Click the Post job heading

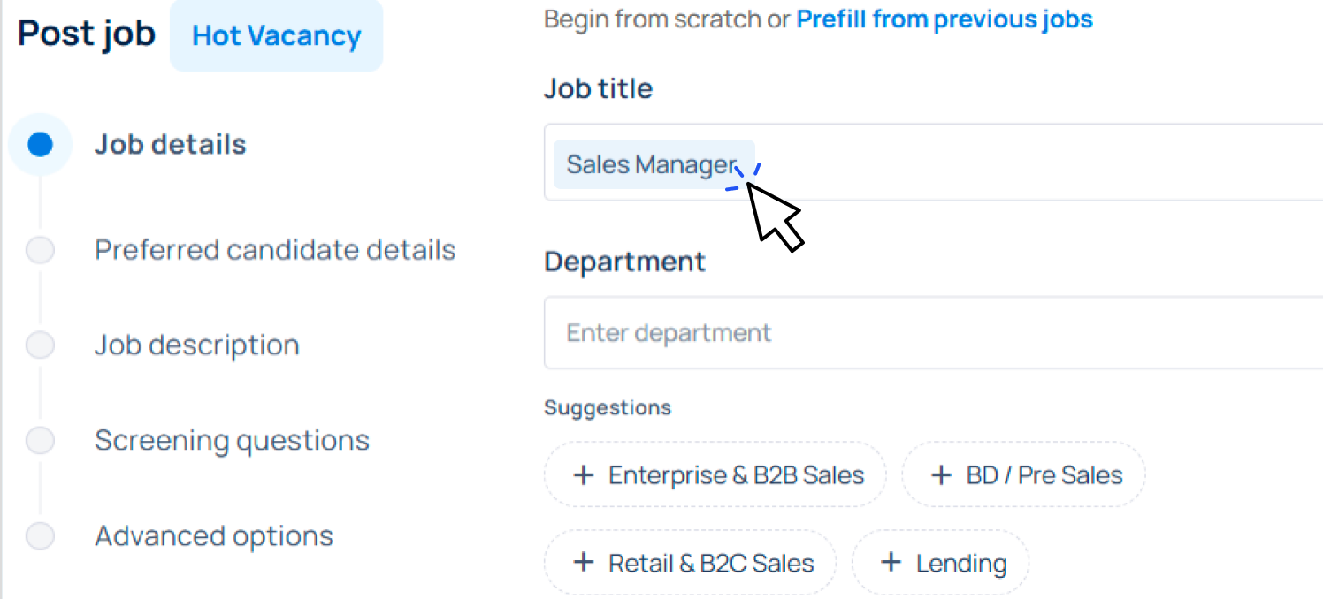pos(87,34)
